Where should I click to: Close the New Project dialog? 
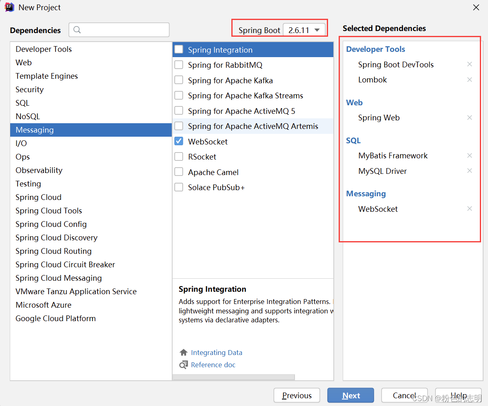[x=476, y=7]
